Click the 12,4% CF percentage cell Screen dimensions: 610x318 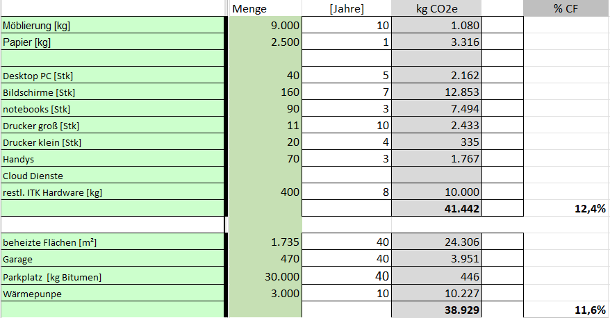[566, 209]
